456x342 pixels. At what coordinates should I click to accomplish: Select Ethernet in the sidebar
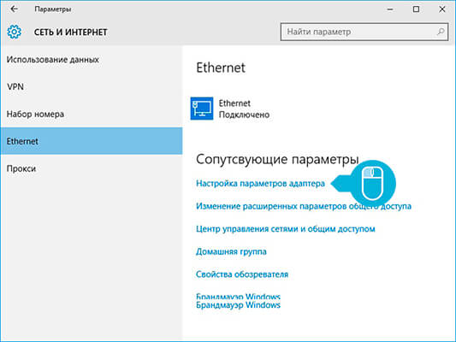tap(92, 141)
